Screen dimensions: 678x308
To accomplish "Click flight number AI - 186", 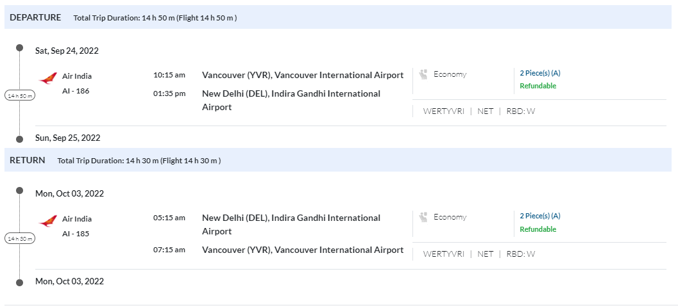I will (x=76, y=91).
